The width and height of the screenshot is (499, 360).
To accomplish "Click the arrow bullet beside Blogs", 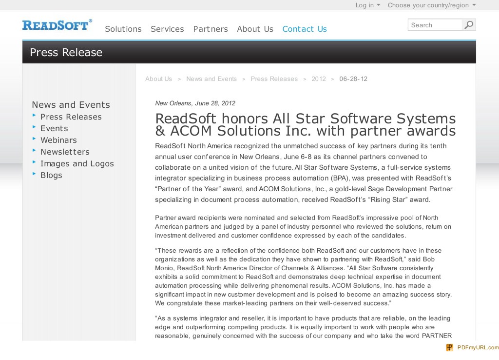I will pos(35,175).
